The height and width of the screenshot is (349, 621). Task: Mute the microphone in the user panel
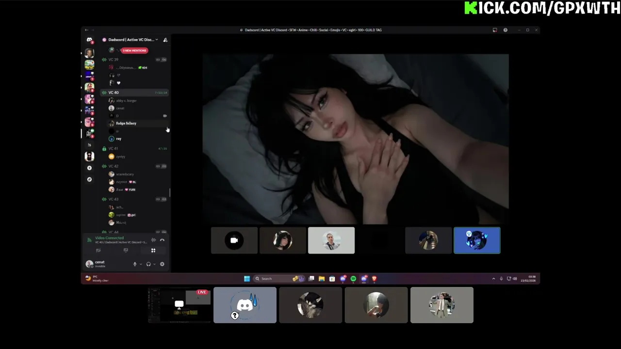tap(135, 264)
